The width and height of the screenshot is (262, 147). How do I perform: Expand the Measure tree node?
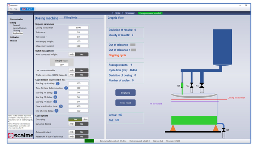[x=9, y=41]
